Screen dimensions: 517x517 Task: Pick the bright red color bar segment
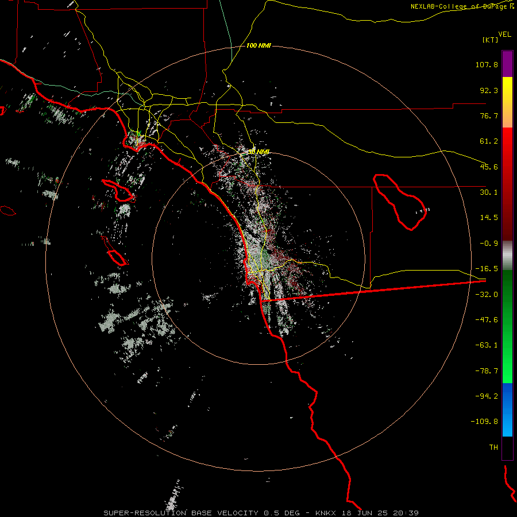point(507,184)
